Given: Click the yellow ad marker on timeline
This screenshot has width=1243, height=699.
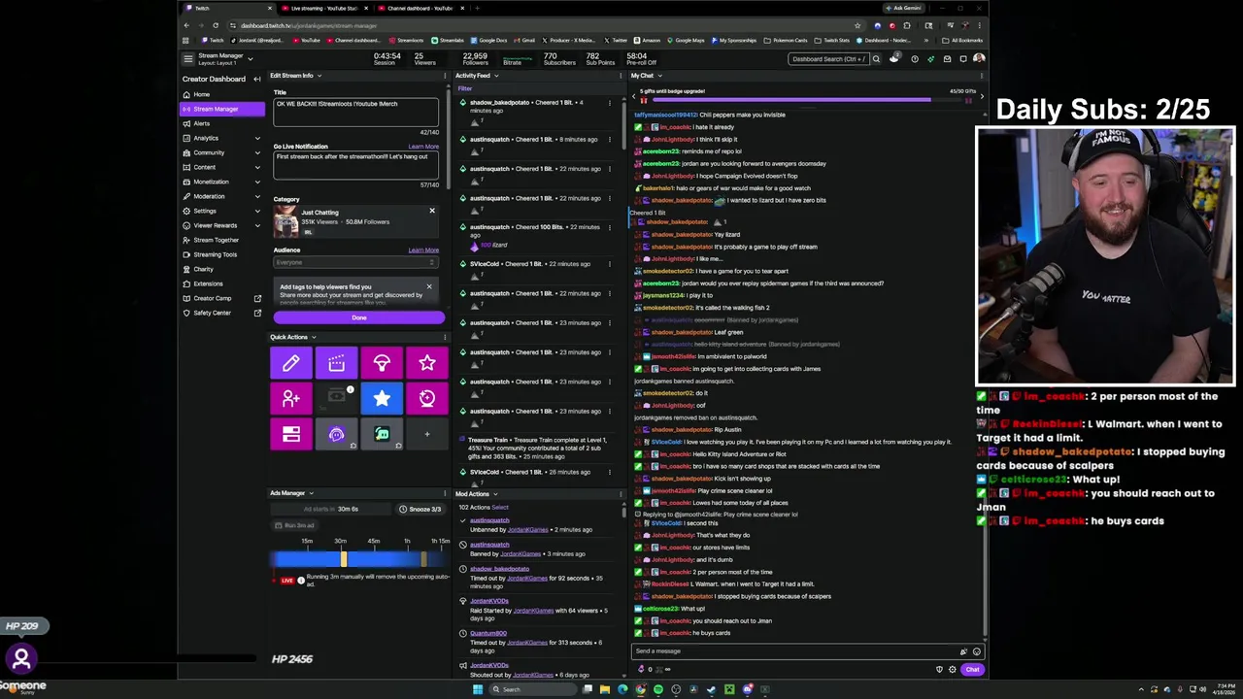Looking at the screenshot, I should [343, 558].
